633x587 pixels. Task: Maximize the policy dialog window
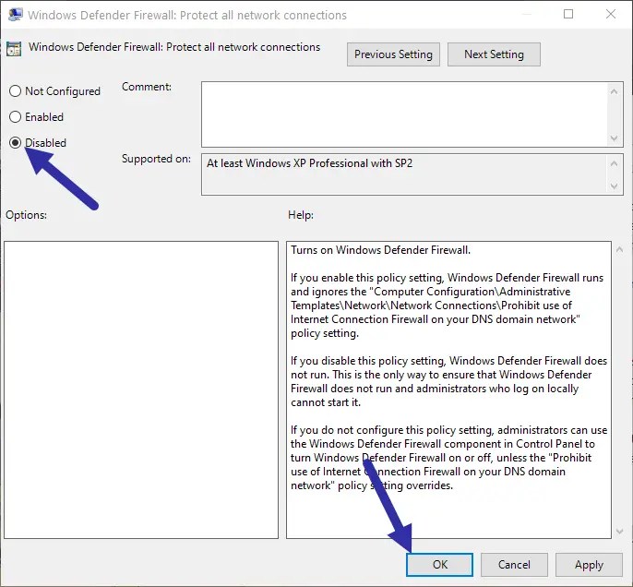tap(568, 14)
